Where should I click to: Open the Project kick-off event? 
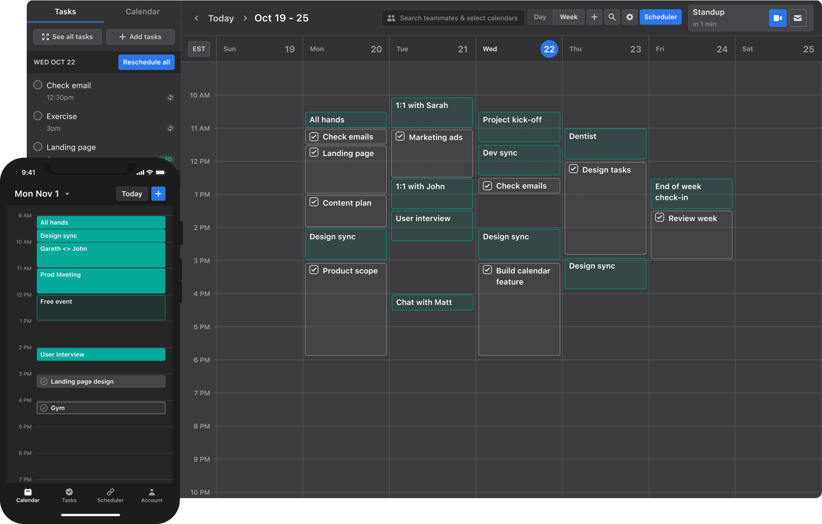[x=519, y=127]
